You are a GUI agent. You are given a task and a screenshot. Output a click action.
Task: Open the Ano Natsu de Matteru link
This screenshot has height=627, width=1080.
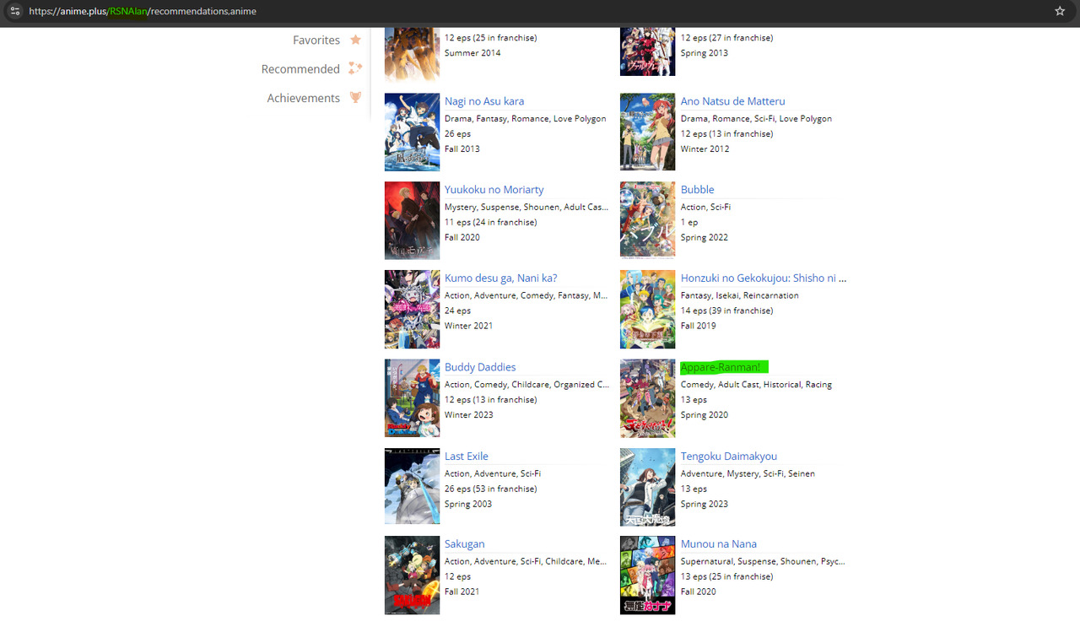[x=733, y=101]
